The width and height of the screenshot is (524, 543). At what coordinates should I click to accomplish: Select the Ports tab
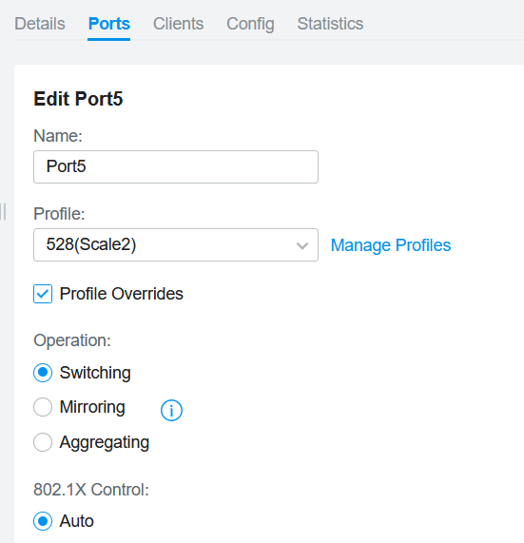point(109,24)
